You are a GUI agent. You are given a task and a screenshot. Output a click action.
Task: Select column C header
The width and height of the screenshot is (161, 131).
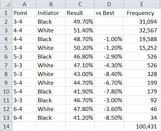[80, 4]
